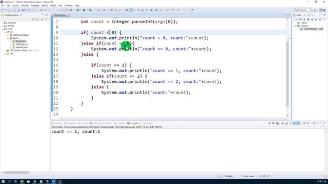Collapse the src folder node
This screenshot has width=328, height=184.
click(x=6, y=32)
